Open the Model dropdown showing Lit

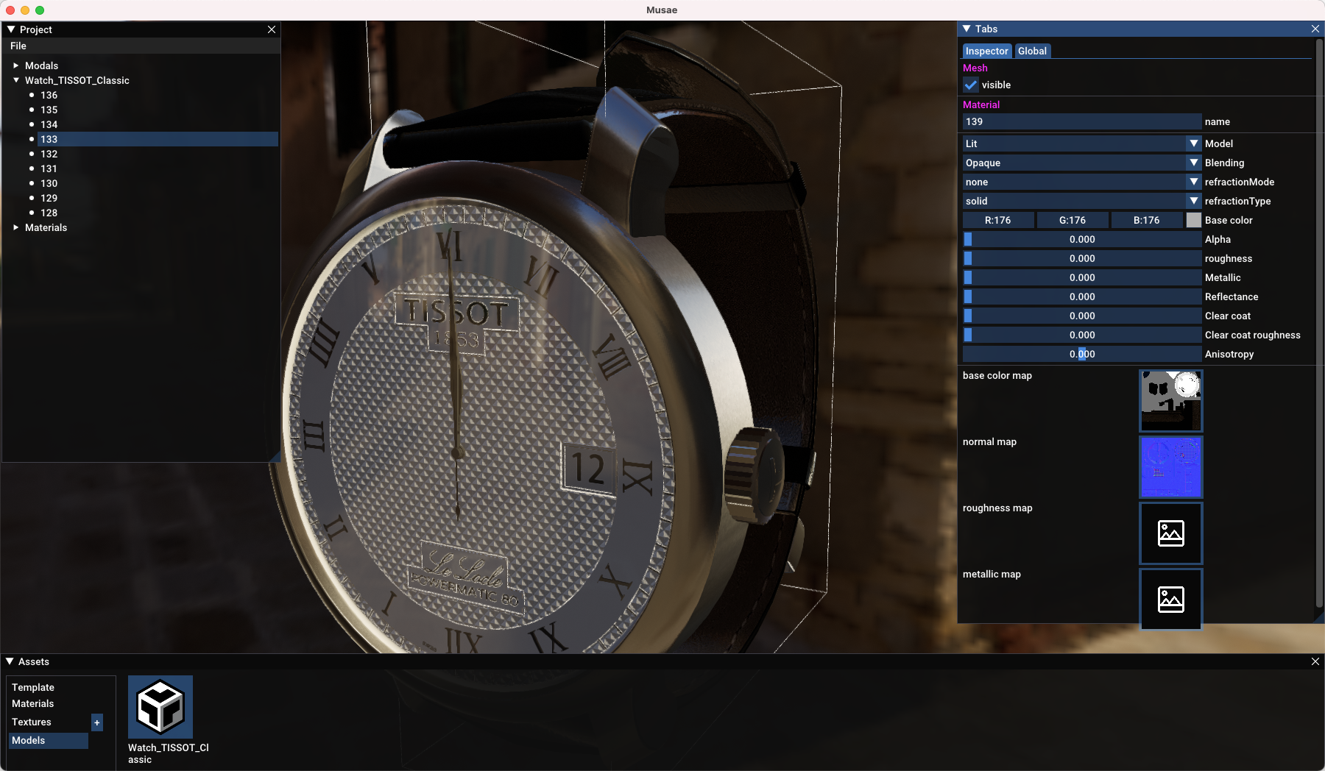tap(1082, 143)
